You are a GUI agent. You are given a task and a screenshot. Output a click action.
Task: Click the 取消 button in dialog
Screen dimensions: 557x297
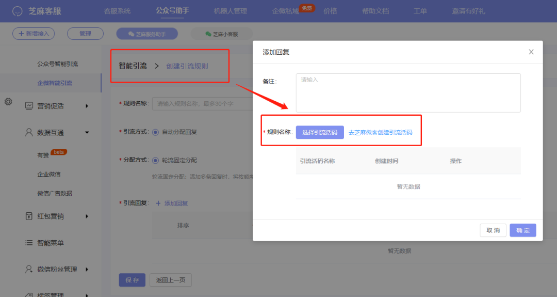point(493,230)
